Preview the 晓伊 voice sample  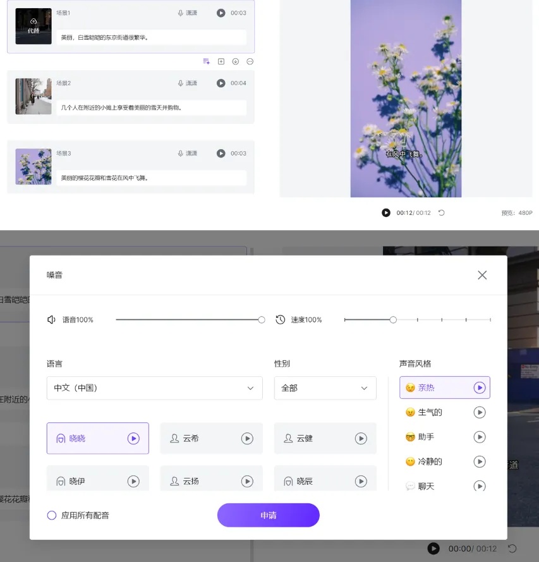133,481
